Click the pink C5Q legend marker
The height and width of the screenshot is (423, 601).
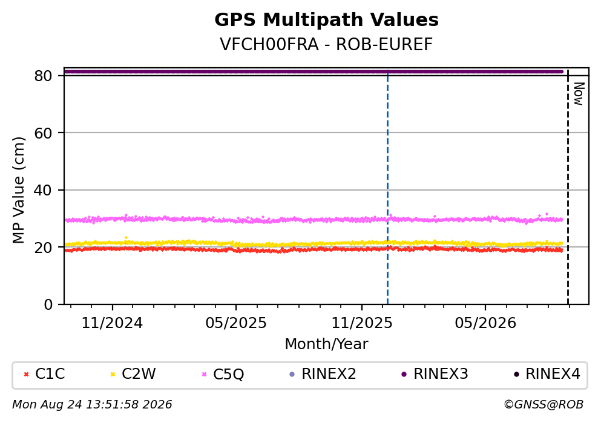[205, 375]
